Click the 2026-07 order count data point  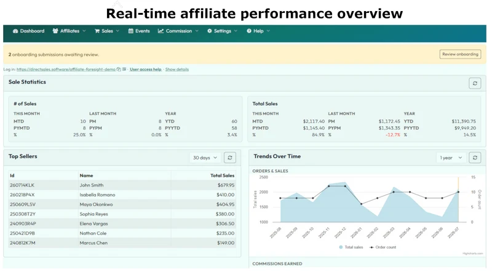pos(458,192)
